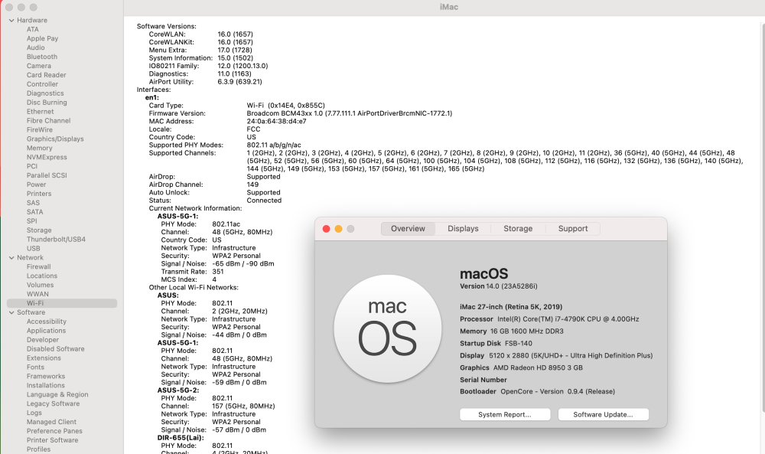Select USB in the sidebar
The height and width of the screenshot is (454, 765).
pyautogui.click(x=33, y=249)
